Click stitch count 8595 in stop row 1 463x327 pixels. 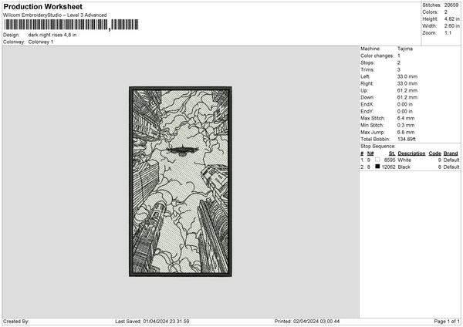pos(390,160)
